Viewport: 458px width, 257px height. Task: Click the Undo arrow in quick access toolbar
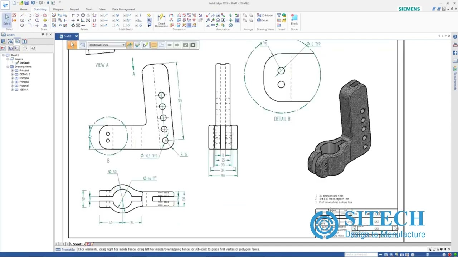tap(33, 3)
